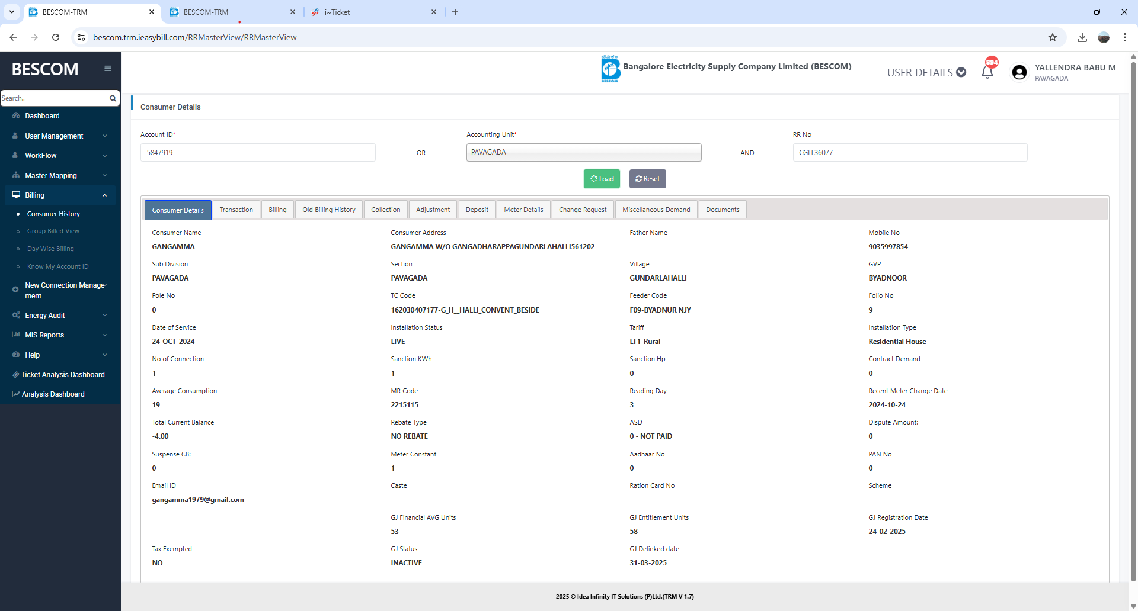
Task: Open Consumer History sidebar link
Action: [53, 214]
